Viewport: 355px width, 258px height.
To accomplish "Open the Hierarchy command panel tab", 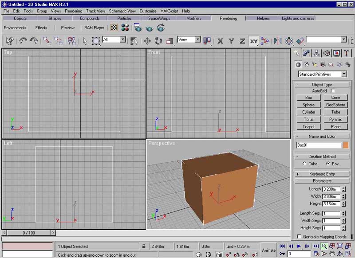I will point(316,53).
